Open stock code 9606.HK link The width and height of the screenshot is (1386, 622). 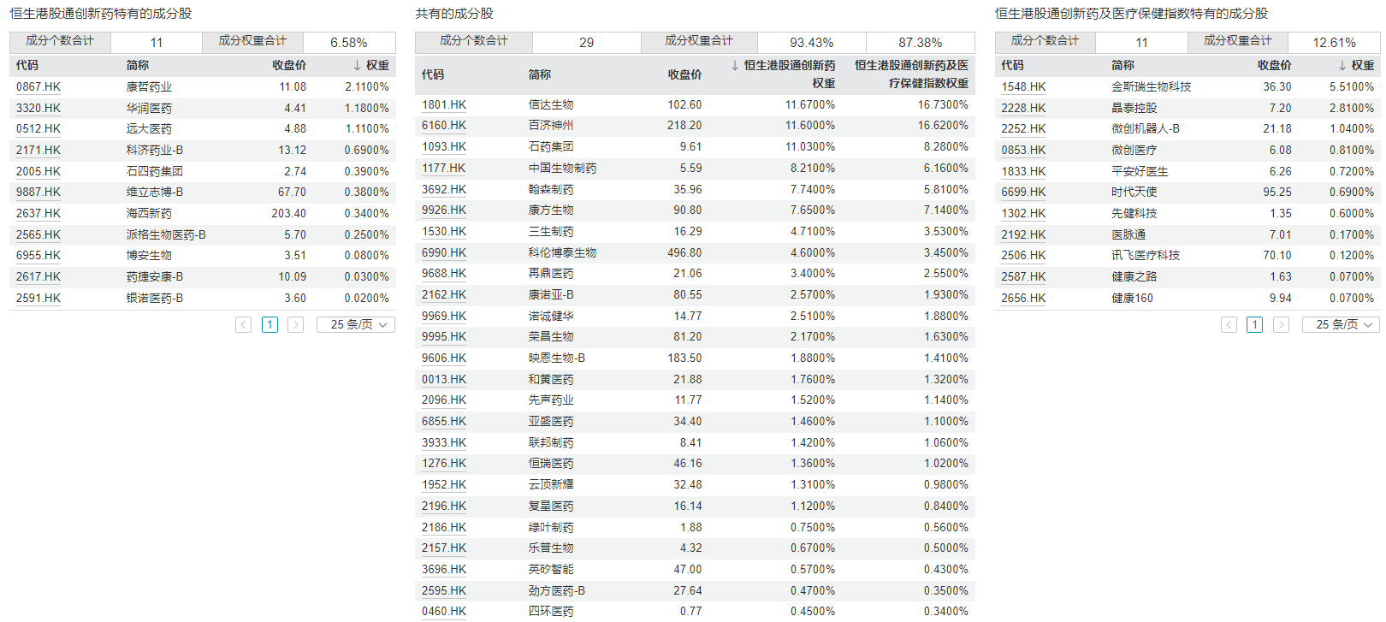[x=444, y=358]
